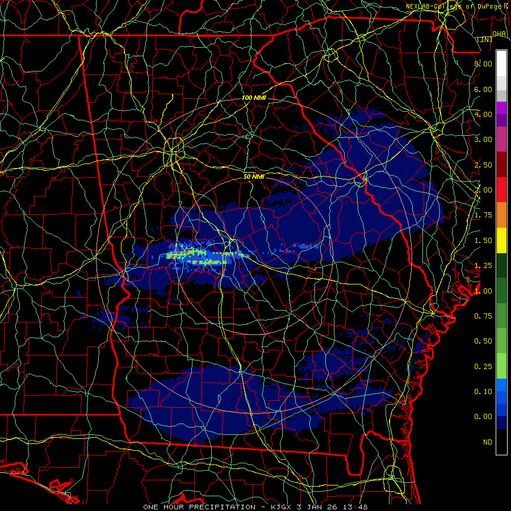511x511 pixels.
Task: Click the '0.10' scale label
Action: pyautogui.click(x=483, y=392)
